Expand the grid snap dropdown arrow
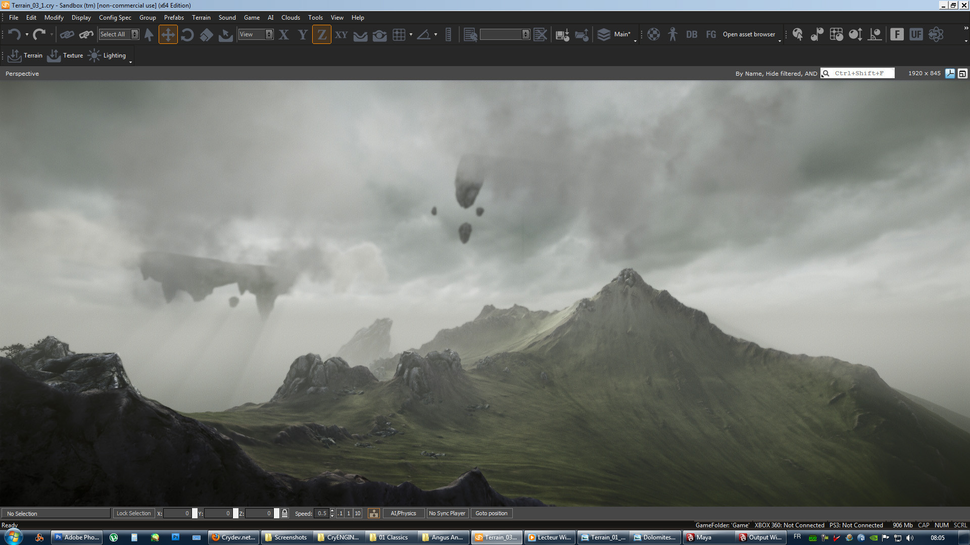 [411, 34]
